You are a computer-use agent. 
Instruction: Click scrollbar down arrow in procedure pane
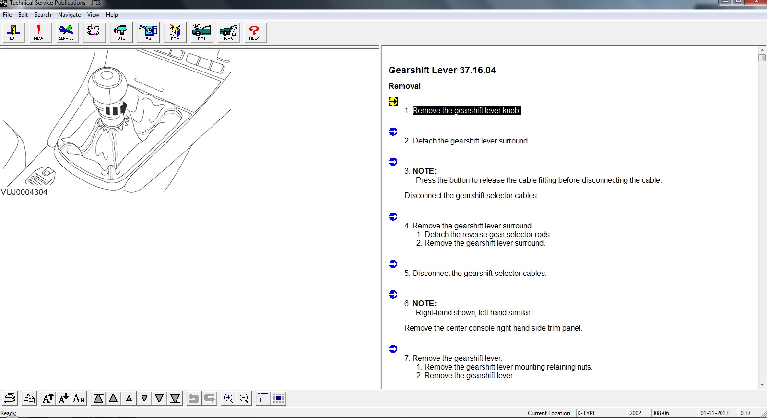(x=762, y=385)
